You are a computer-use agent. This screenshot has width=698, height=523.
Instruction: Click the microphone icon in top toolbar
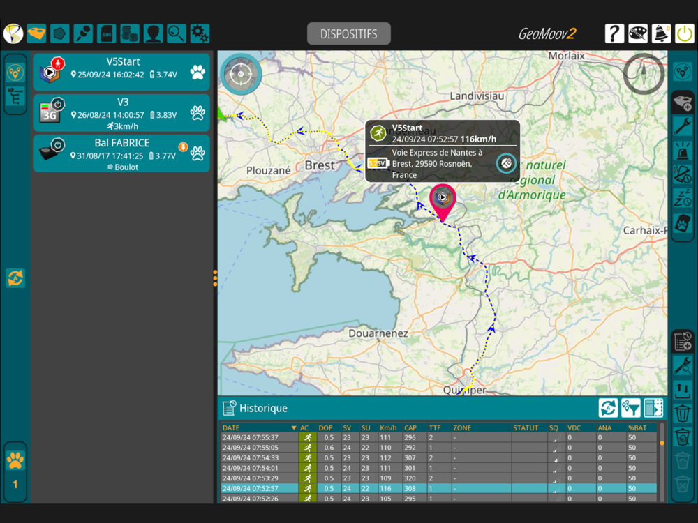[83, 33]
